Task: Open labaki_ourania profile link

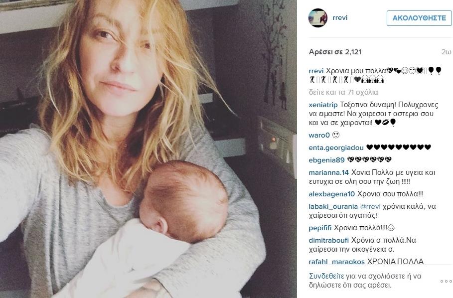Action: [333, 207]
